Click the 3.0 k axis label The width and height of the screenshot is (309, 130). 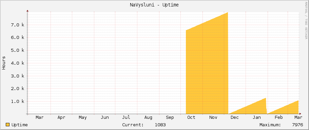tap(18, 76)
